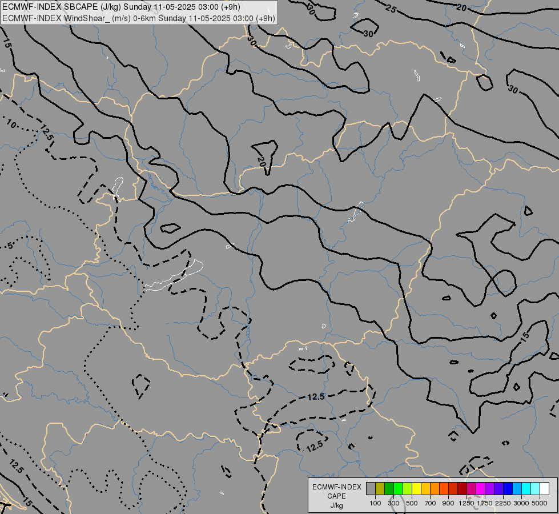Screen dimensions: 559x514
Task: Pick the deep blue swatch right of 2250
Action: click(508, 488)
